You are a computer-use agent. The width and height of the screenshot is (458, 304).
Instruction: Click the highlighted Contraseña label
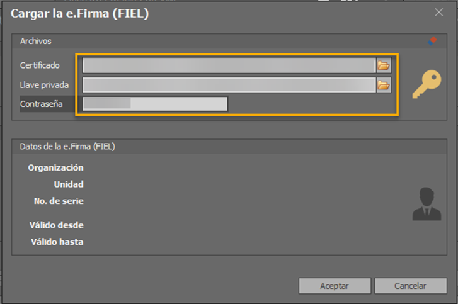click(x=42, y=104)
